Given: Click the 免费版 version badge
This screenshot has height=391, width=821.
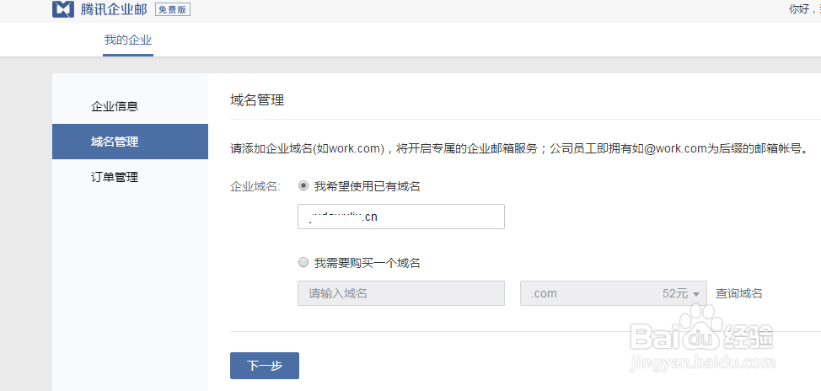Looking at the screenshot, I should (x=172, y=10).
